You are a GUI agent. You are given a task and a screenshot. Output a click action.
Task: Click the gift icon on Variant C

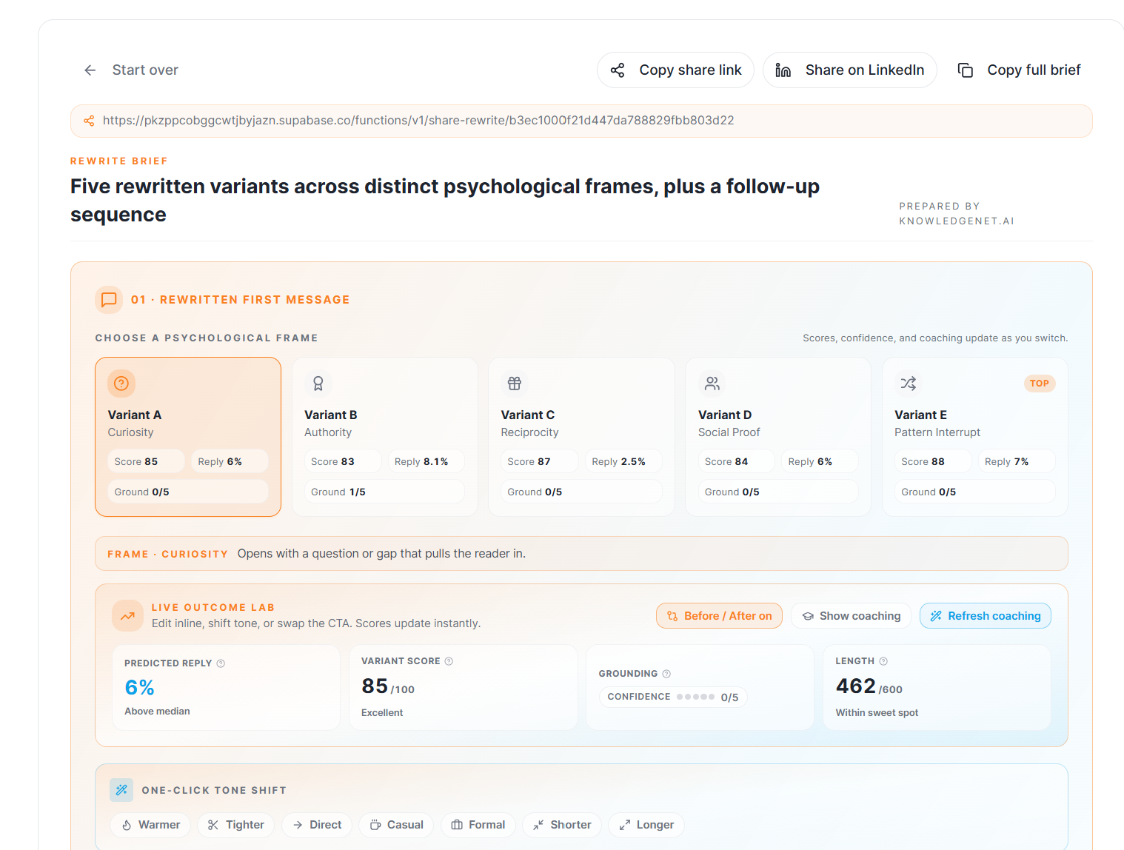pyautogui.click(x=515, y=384)
